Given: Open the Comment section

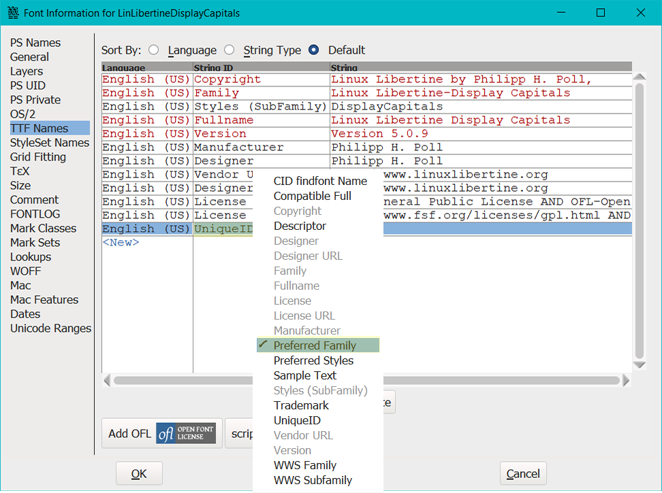Looking at the screenshot, I should [x=34, y=200].
